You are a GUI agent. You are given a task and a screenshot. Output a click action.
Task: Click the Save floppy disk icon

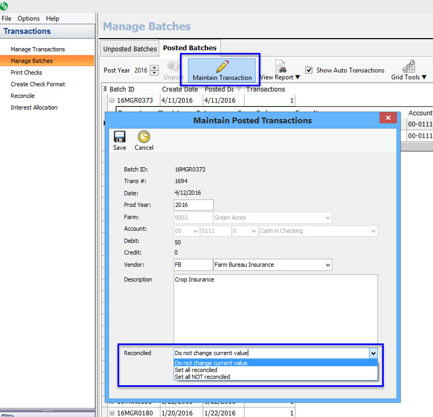[120, 137]
